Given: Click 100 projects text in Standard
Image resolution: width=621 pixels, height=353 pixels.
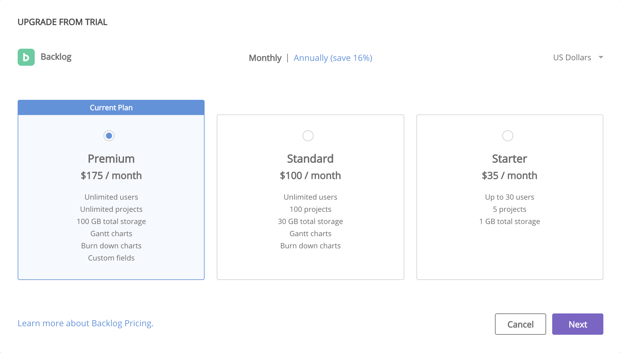Looking at the screenshot, I should 310,209.
